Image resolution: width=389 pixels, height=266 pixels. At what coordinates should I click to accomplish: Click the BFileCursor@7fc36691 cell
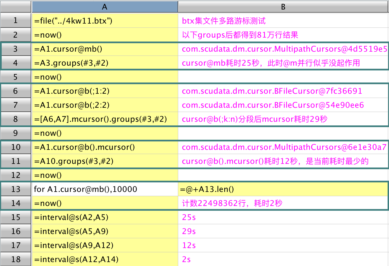tap(283, 91)
